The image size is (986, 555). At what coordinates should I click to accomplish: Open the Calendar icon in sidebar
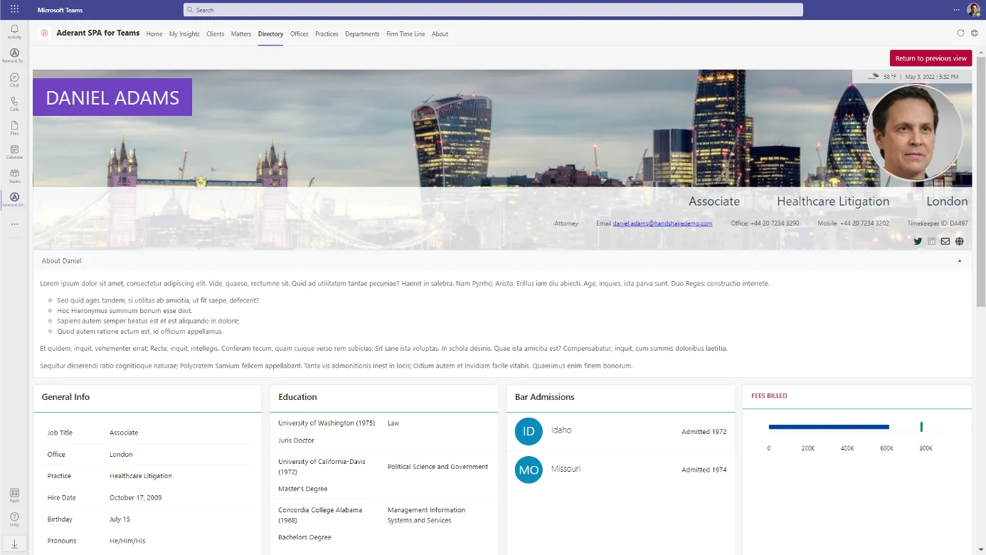14,151
